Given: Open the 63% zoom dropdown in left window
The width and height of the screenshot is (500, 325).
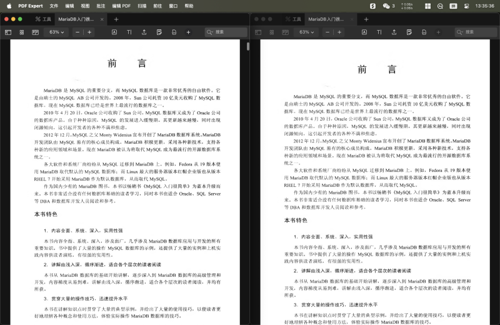Looking at the screenshot, I should click(57, 32).
